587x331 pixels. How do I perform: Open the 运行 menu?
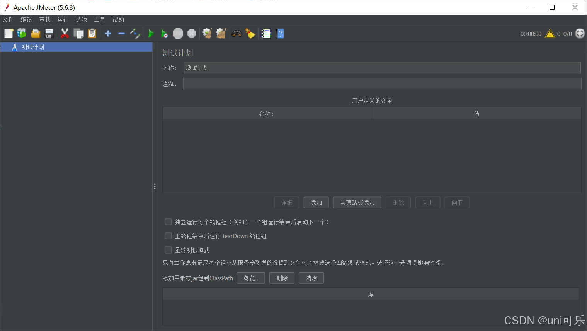pyautogui.click(x=63, y=19)
